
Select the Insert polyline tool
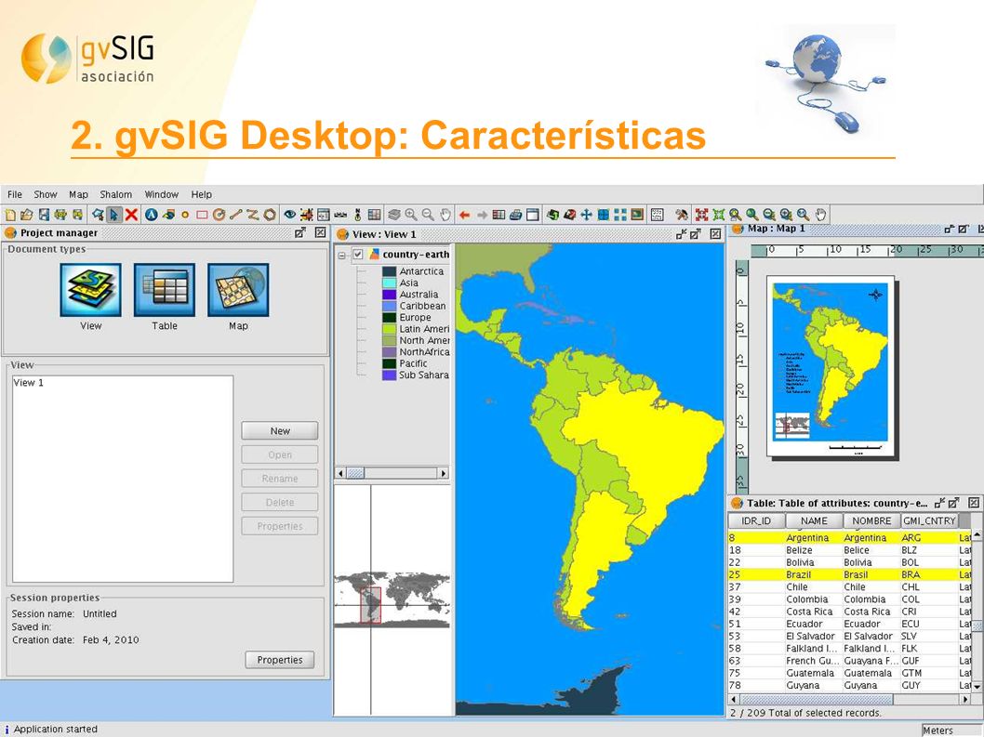click(x=252, y=215)
